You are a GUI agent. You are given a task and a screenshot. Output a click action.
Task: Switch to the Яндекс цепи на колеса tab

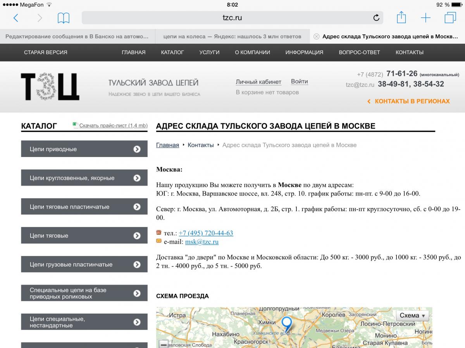click(232, 36)
